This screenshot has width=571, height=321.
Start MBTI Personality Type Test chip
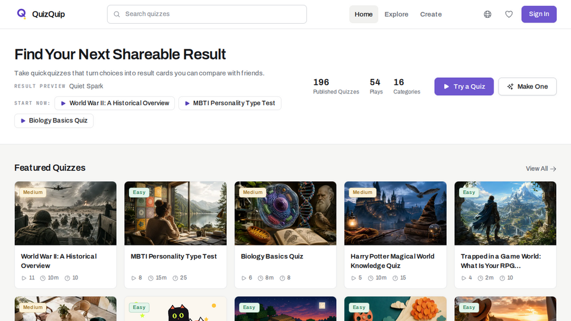[230, 103]
